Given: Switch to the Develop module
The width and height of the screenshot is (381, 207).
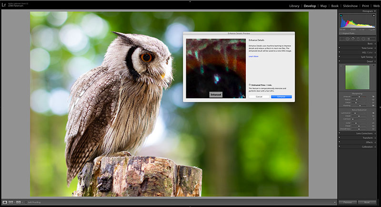Looking at the screenshot, I should coord(310,6).
